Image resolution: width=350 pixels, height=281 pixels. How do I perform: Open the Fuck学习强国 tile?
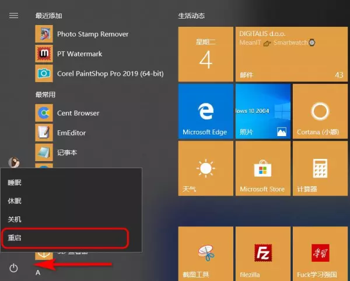[x=320, y=254]
